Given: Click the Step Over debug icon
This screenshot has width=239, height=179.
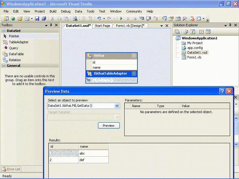Looking at the screenshot, I should coord(148,18).
